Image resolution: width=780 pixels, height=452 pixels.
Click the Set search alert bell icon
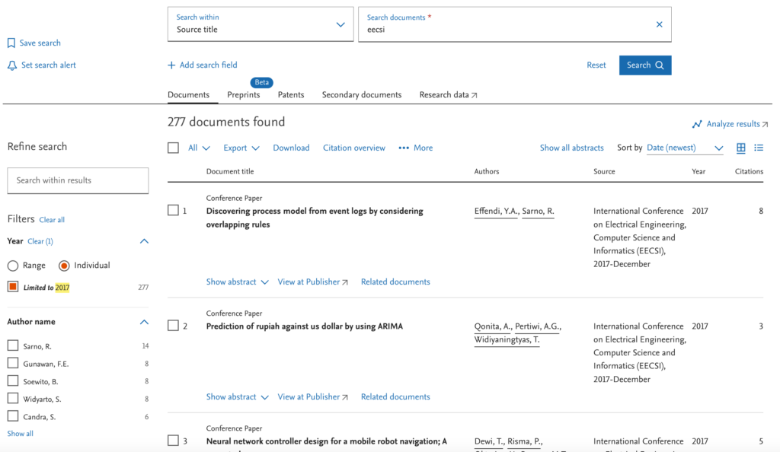(11, 65)
